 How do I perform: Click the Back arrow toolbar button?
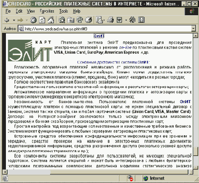pyautogui.click(x=7, y=20)
